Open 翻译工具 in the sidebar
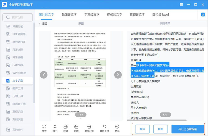This screenshot has width=208, height=136. (18, 88)
